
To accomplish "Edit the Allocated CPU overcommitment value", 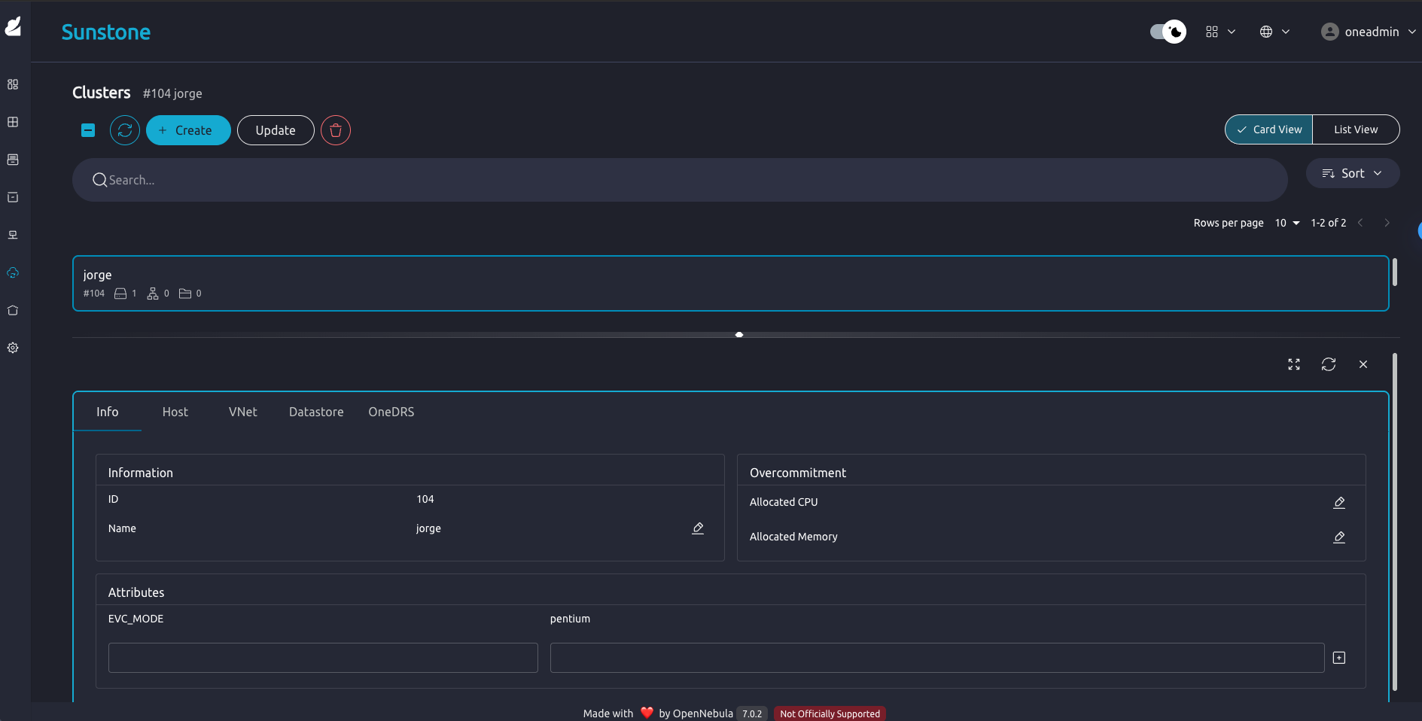I will pos(1340,503).
